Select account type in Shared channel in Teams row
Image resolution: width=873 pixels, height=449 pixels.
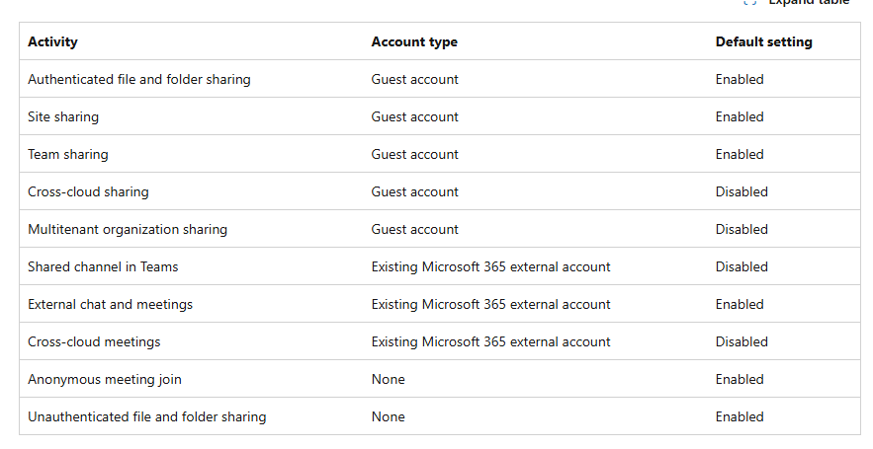tap(490, 266)
